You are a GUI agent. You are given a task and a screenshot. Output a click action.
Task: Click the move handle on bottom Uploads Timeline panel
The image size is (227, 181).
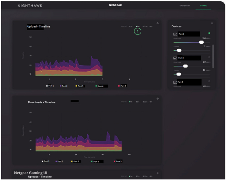pos(158,173)
